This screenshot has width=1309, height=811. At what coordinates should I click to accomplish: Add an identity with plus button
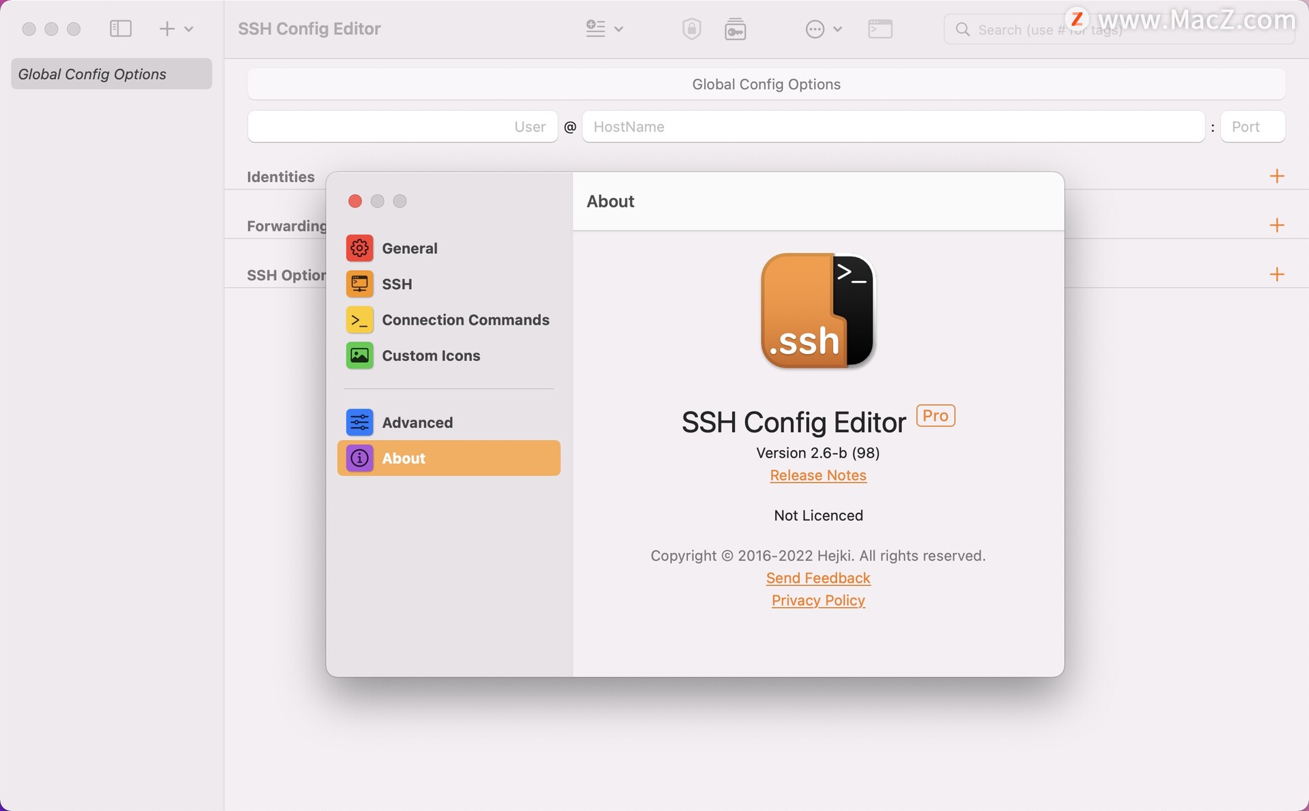[1276, 176]
